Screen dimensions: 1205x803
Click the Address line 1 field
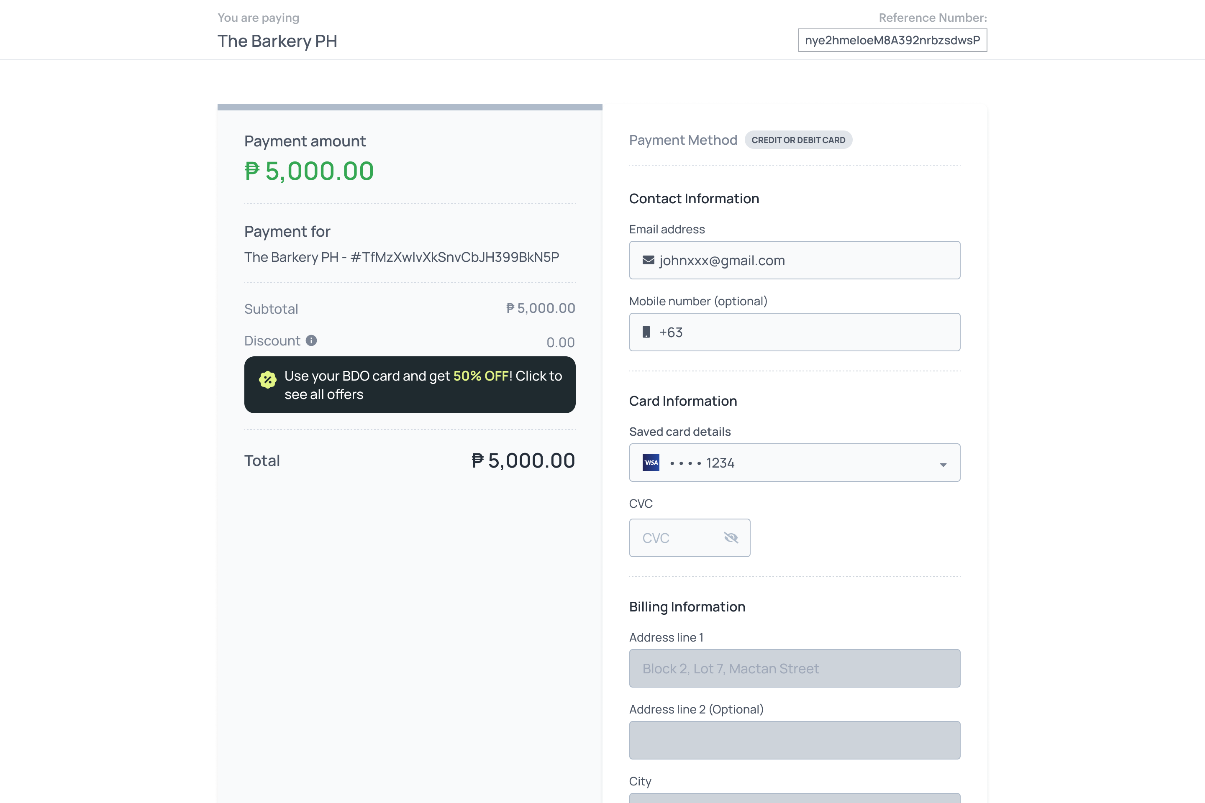pyautogui.click(x=795, y=668)
